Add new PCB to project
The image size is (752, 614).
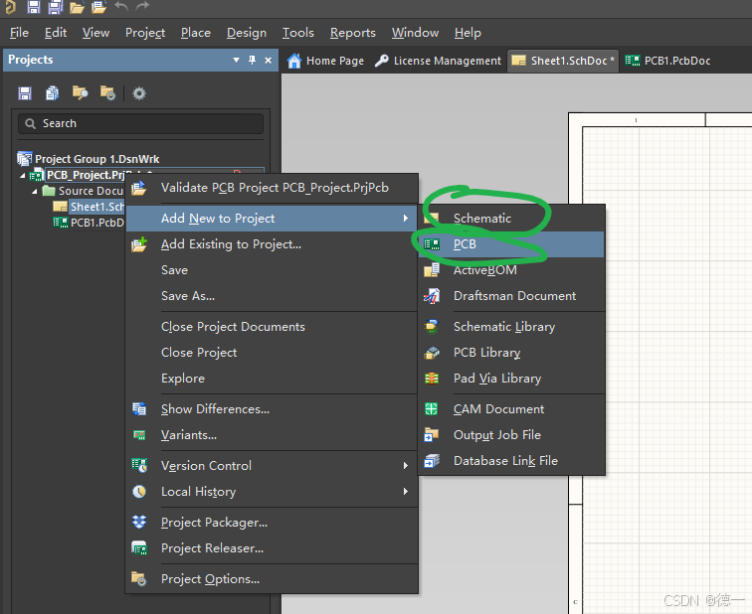511,244
